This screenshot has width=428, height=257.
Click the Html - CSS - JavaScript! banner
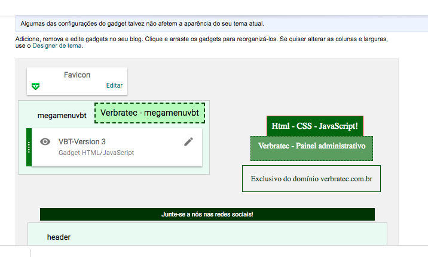(x=314, y=126)
